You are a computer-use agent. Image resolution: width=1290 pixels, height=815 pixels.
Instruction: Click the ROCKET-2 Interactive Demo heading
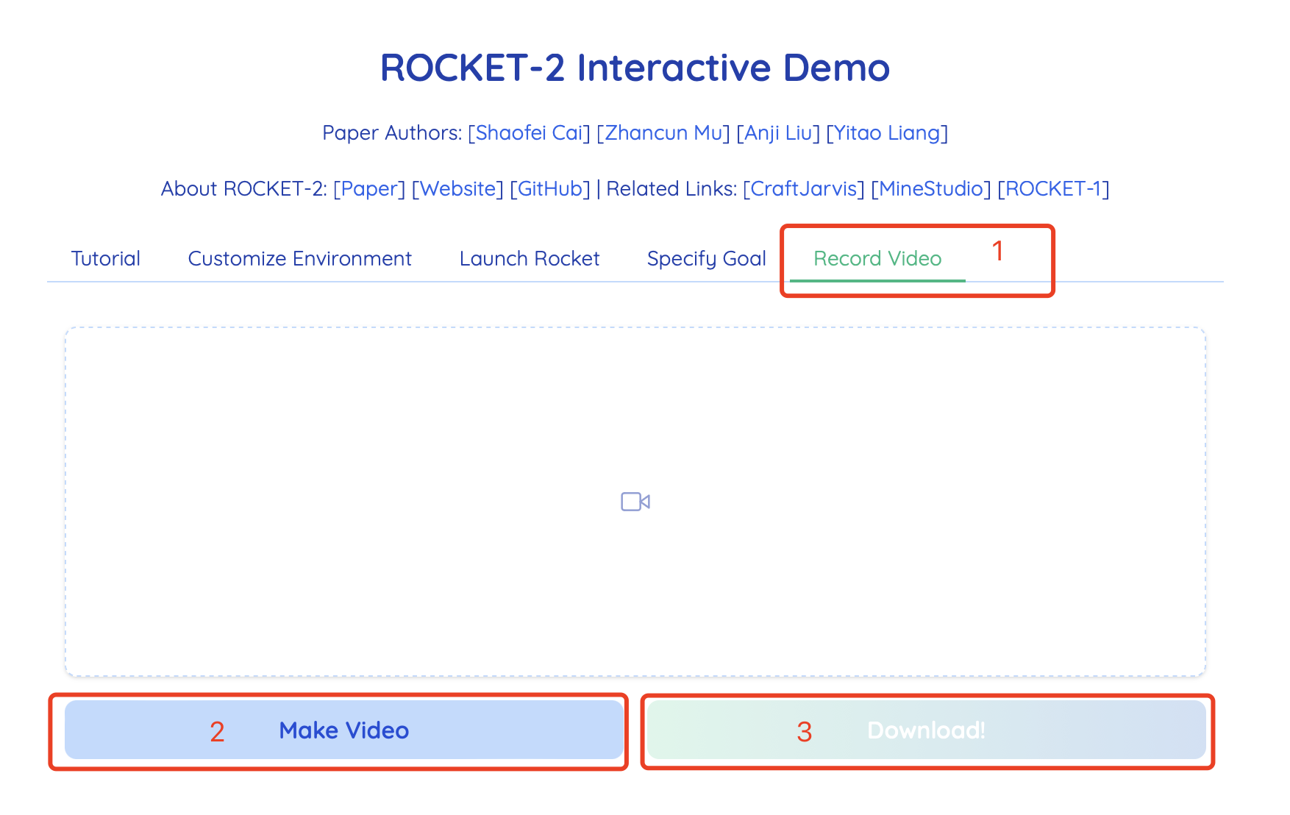(x=635, y=68)
